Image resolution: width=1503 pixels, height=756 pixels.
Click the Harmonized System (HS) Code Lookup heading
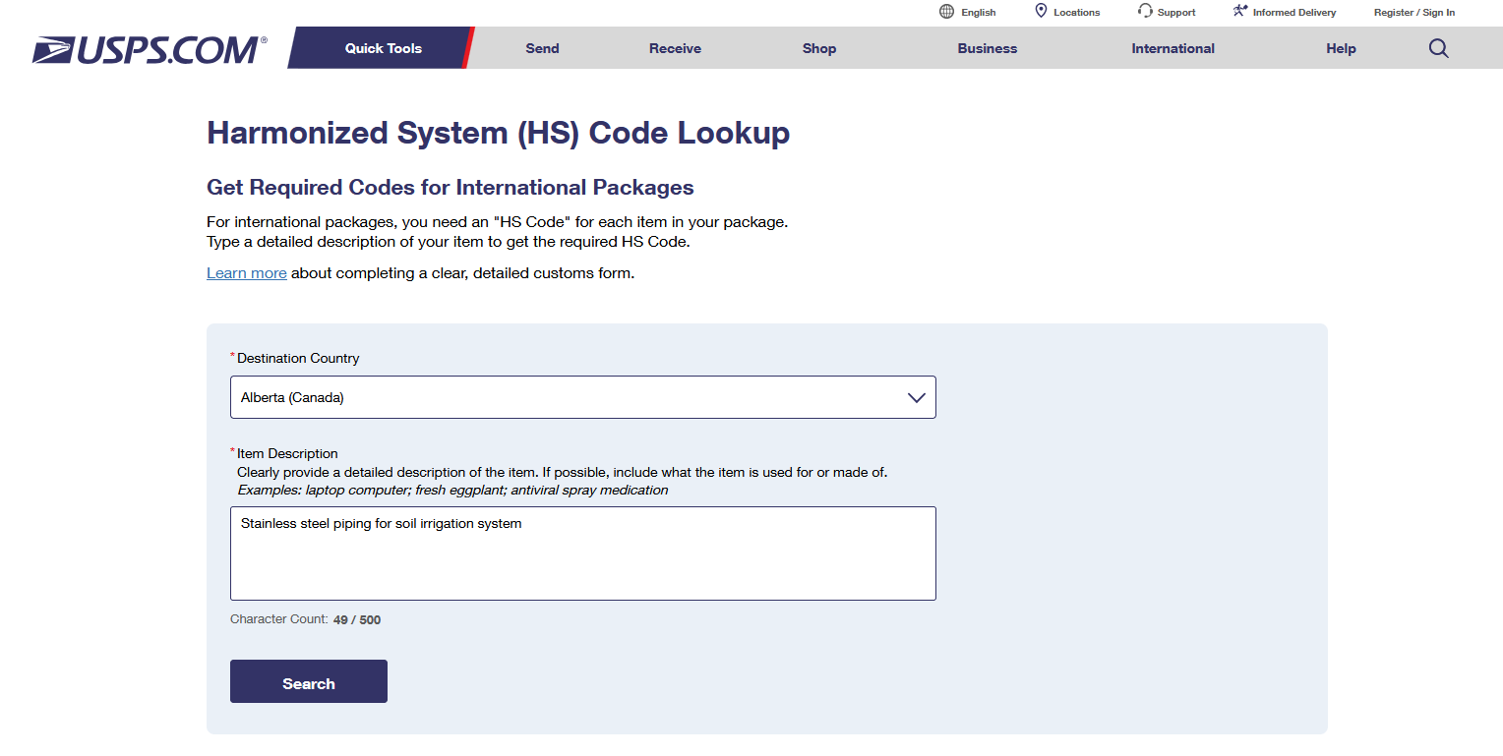498,133
